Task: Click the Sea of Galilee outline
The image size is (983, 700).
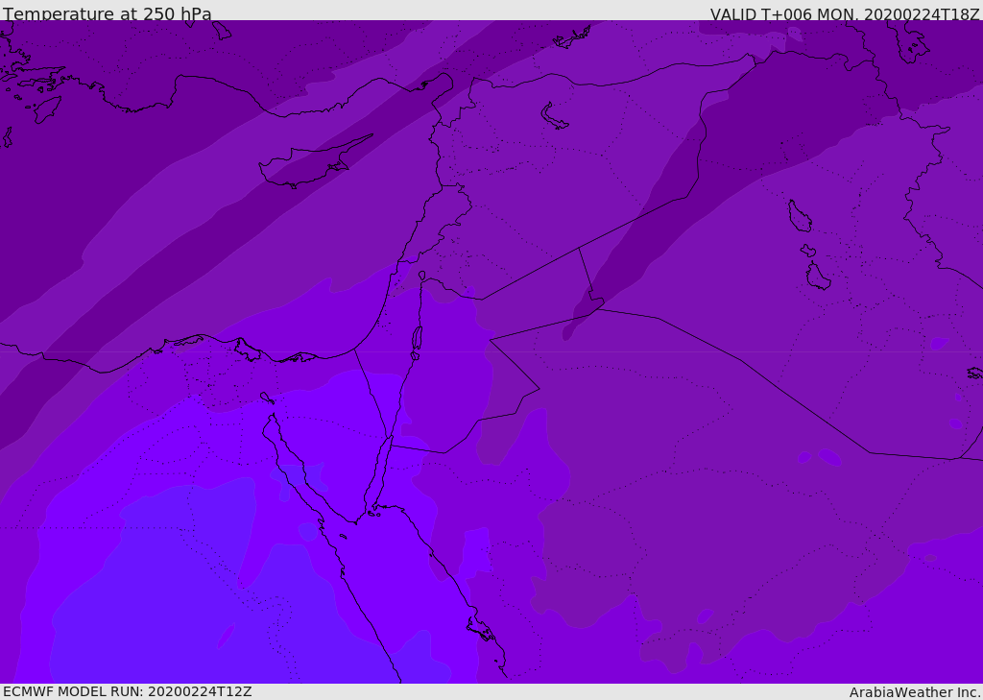Action: (x=422, y=276)
